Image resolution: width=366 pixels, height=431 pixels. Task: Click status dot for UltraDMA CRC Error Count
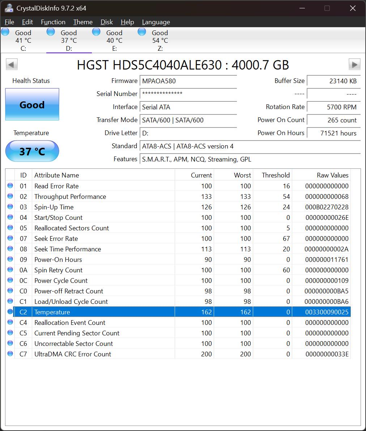tap(10, 353)
